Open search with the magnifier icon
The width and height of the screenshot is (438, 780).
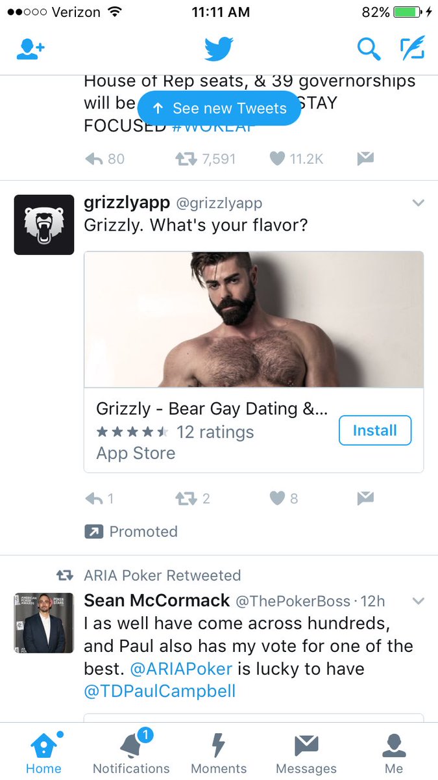point(369,49)
